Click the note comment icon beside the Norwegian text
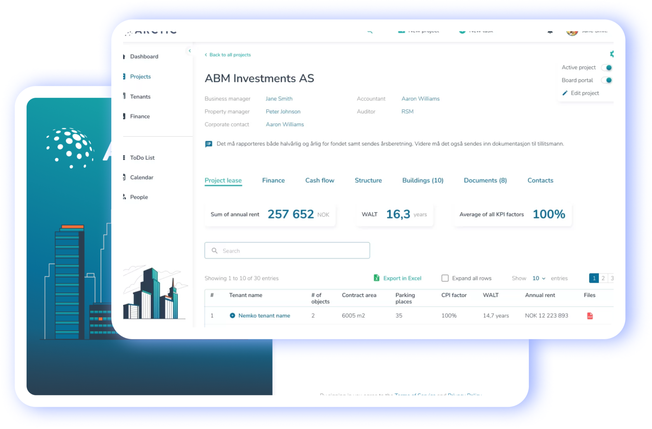652x429 pixels. point(209,144)
